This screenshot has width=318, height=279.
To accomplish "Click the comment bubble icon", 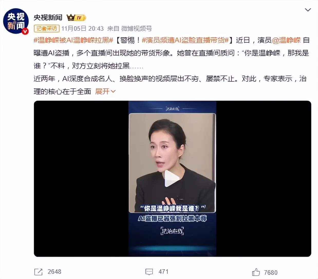I will [149, 272].
